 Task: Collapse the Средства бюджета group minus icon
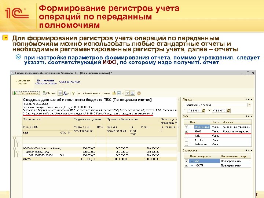pos(17,152)
